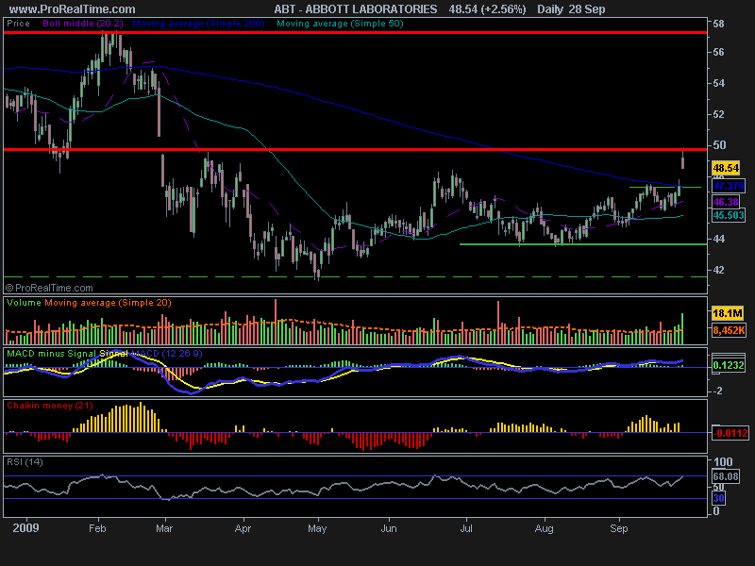Click the 54 price axis label

coord(718,83)
